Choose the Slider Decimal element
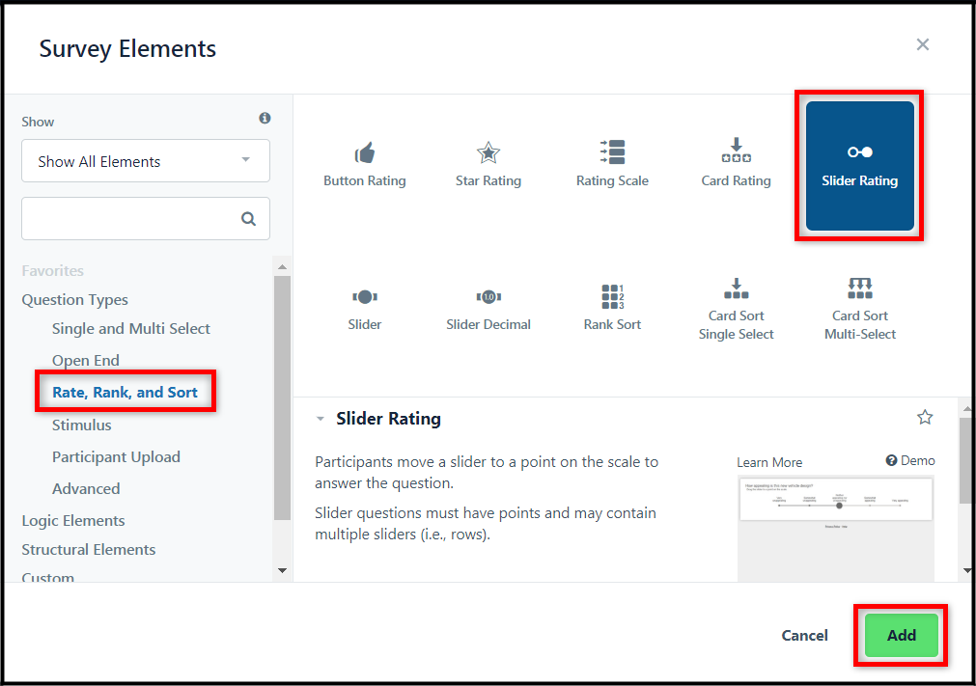This screenshot has height=686, width=976. (x=488, y=309)
